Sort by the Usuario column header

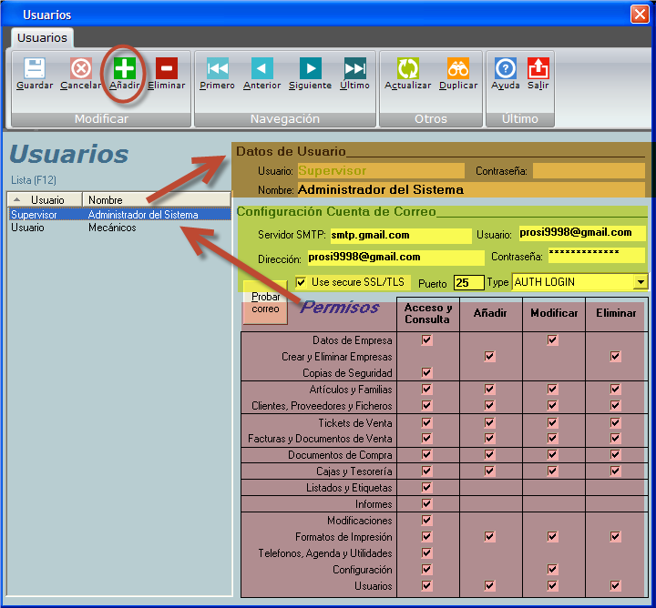click(45, 199)
